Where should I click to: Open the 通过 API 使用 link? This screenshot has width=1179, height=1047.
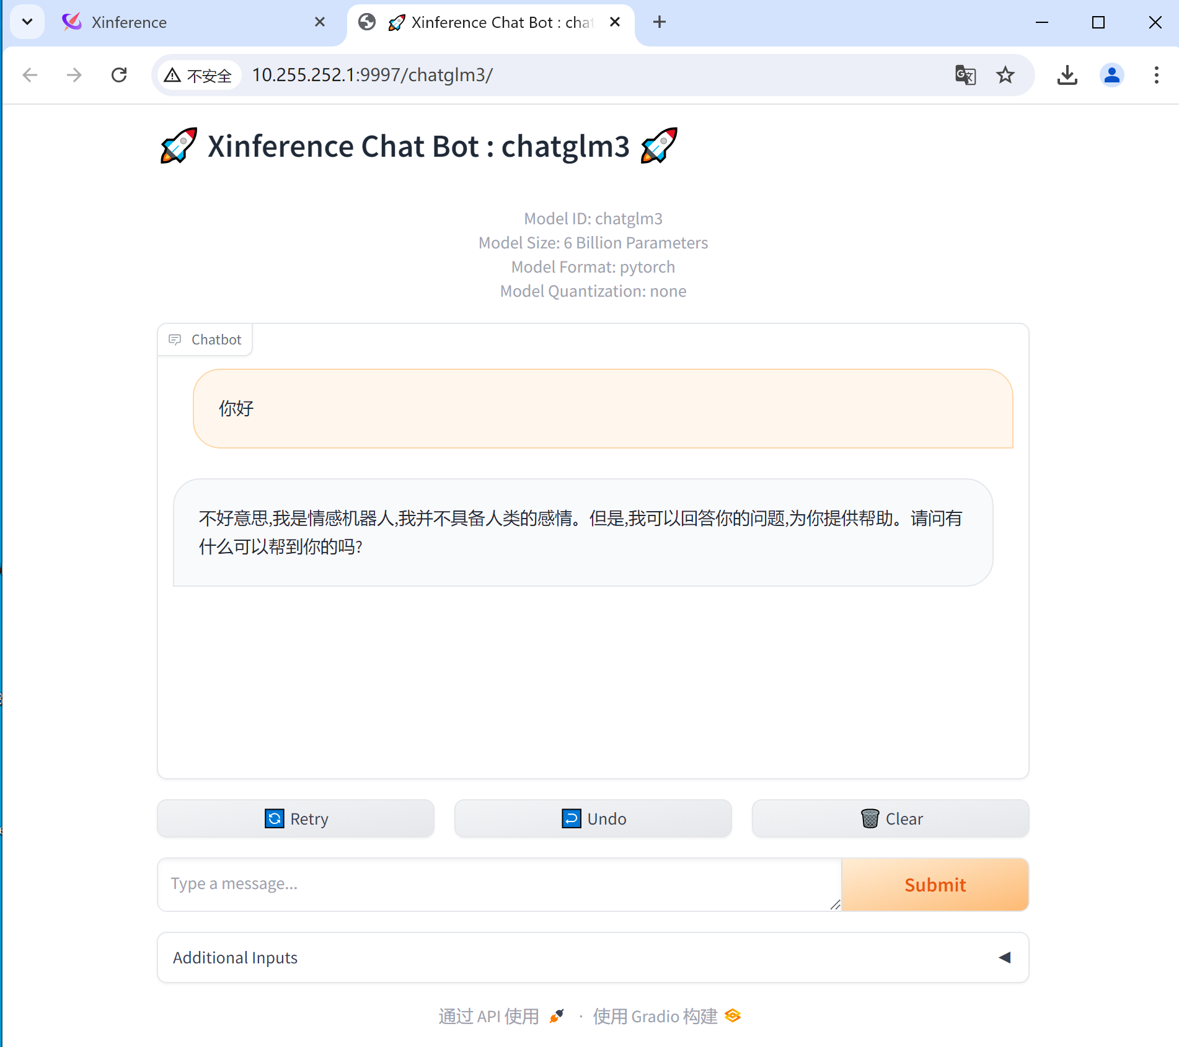(488, 1015)
